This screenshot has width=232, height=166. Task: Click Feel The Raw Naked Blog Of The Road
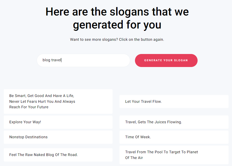pos(58,155)
